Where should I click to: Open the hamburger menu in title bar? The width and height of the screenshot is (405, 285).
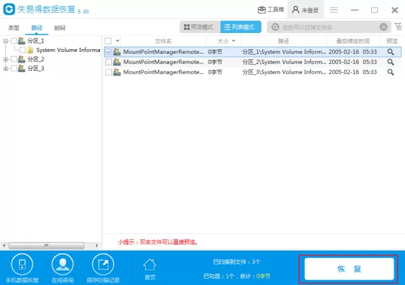point(333,10)
